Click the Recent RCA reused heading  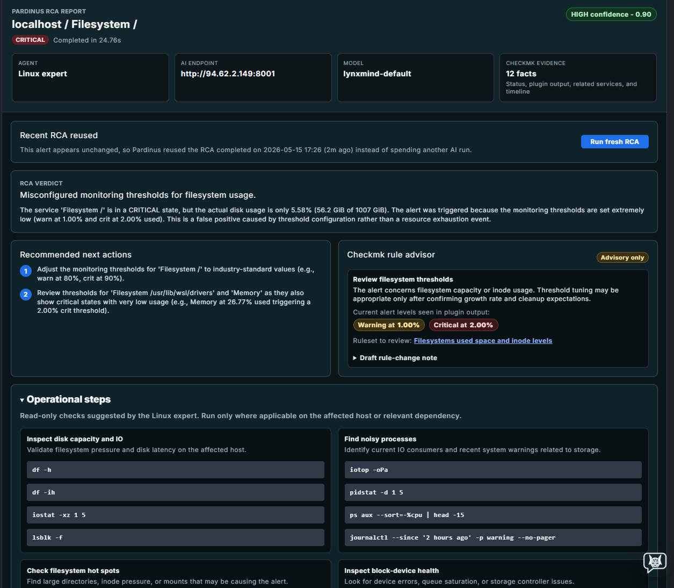(x=59, y=135)
